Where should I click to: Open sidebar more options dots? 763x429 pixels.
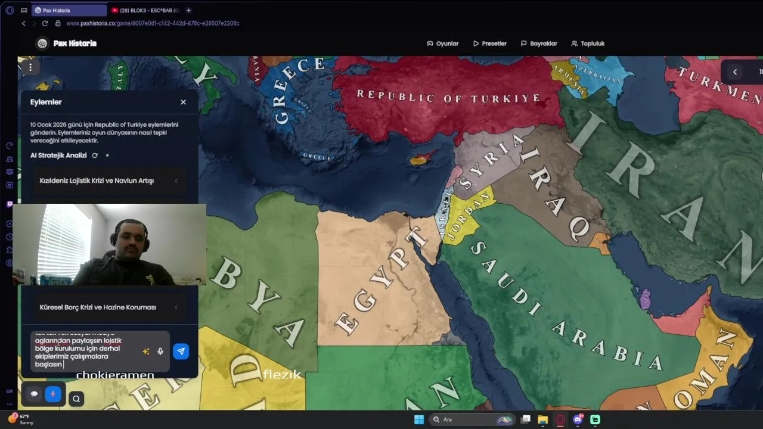tap(10, 403)
